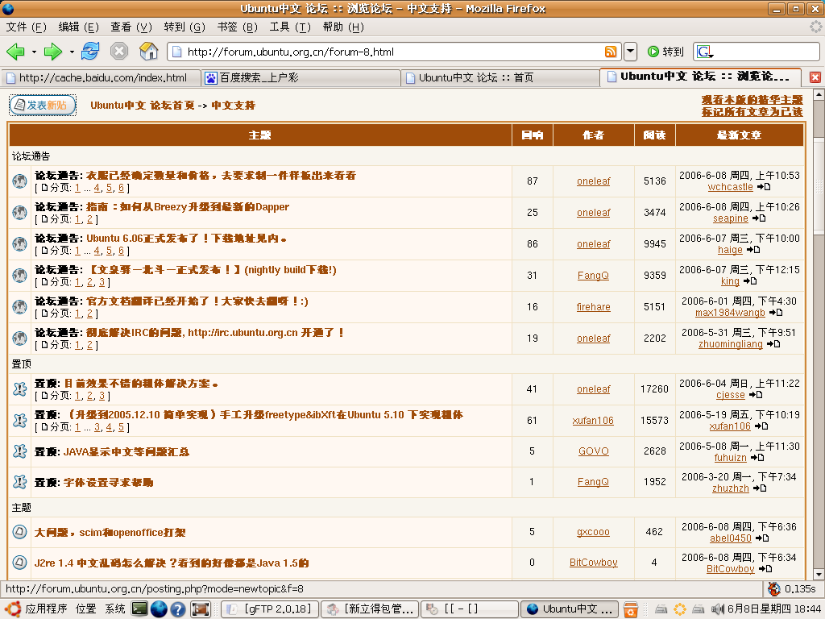Reload the page with the refresh icon

[90, 51]
